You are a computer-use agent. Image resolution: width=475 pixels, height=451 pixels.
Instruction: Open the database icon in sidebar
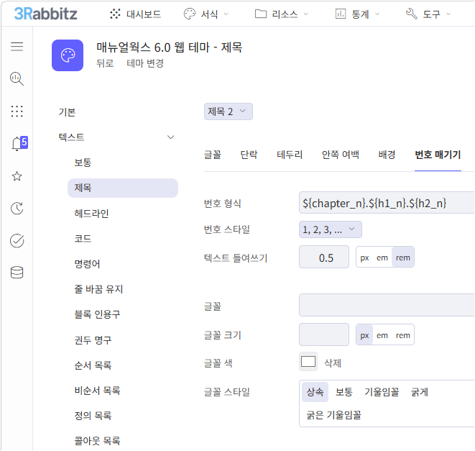[17, 273]
